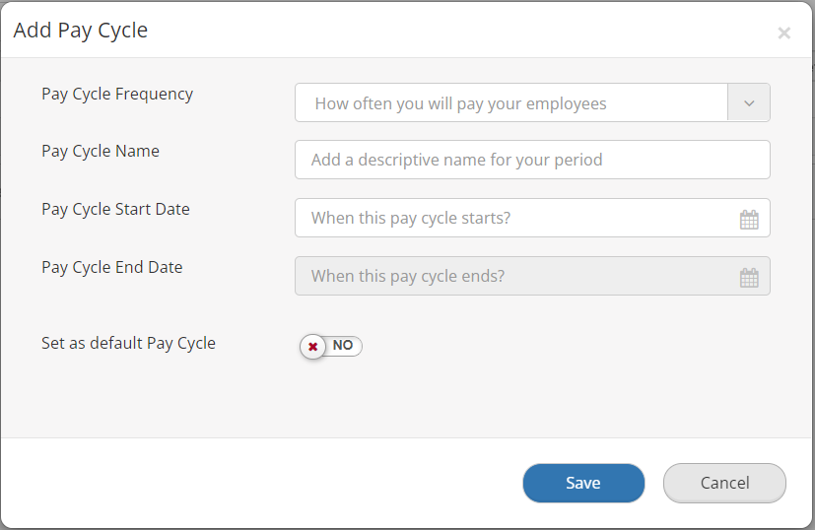Focus the Pay Cycle Name text field

[x=532, y=160]
